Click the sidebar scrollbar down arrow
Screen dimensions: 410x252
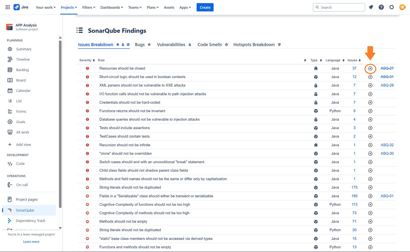click(60, 228)
